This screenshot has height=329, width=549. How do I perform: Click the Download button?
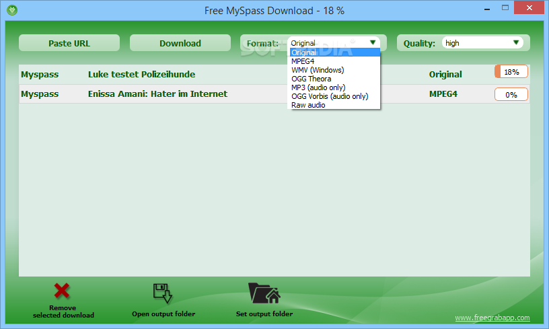[x=180, y=43]
